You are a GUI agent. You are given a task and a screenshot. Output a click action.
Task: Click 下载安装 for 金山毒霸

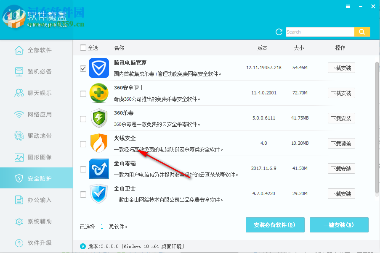(341, 168)
